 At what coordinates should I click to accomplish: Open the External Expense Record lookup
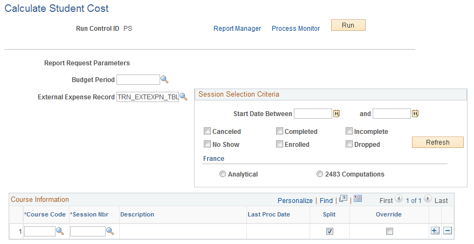(x=183, y=97)
